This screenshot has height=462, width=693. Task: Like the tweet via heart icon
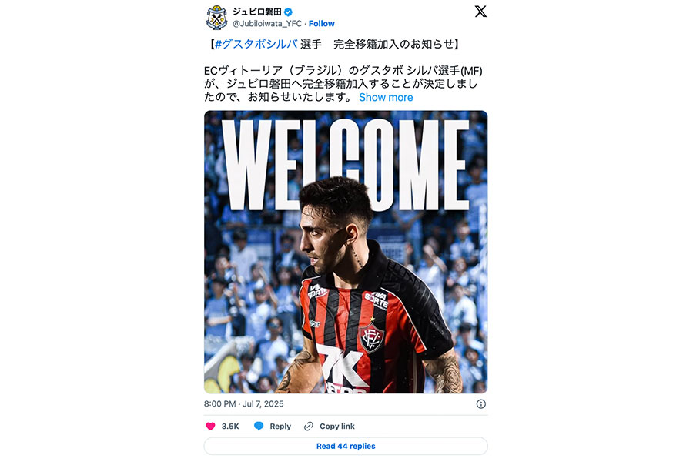coord(210,426)
